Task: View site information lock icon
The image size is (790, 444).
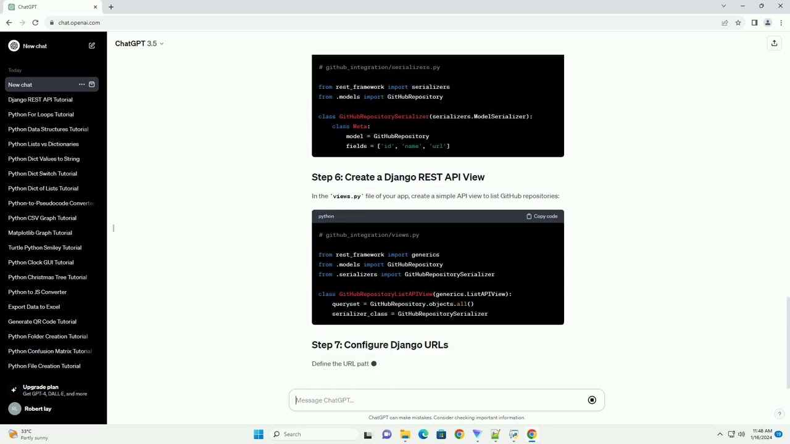Action: coord(52,23)
